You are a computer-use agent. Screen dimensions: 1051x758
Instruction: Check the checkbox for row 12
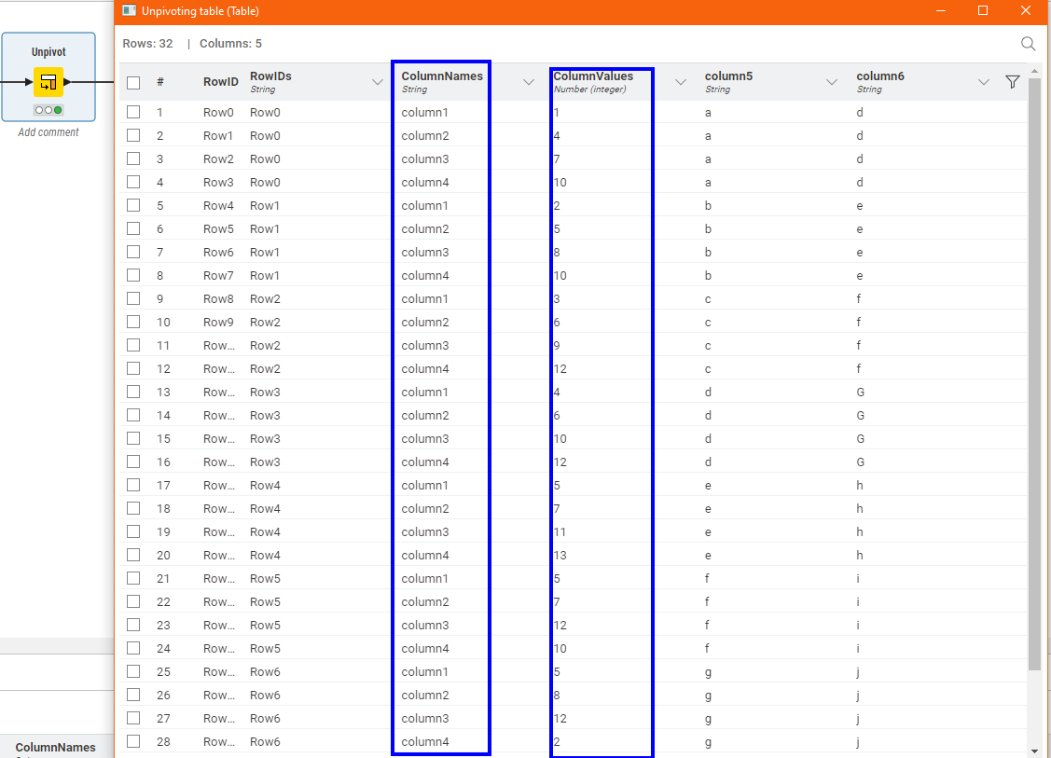pos(133,368)
